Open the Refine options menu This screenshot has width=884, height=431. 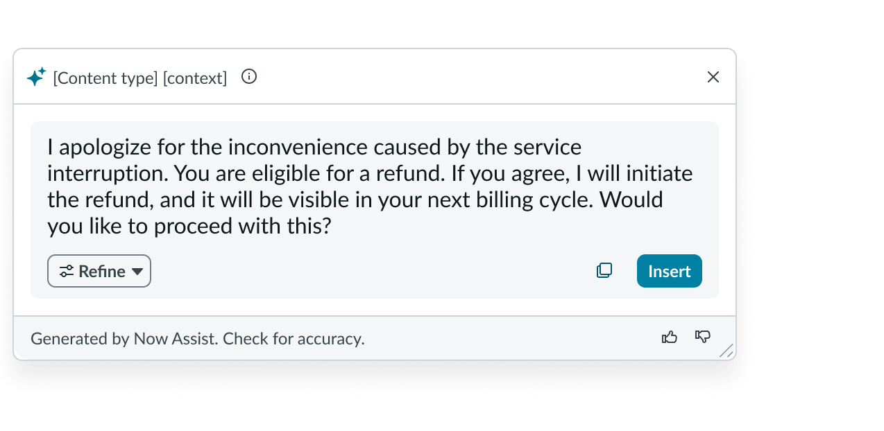coord(99,272)
